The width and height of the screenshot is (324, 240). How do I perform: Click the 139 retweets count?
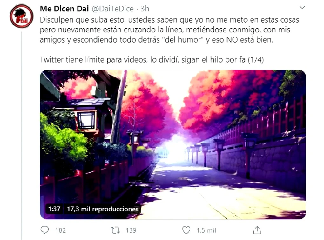click(x=131, y=230)
